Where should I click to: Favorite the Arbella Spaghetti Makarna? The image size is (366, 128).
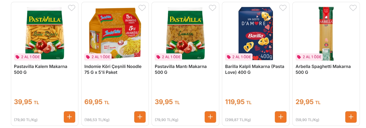(353, 8)
